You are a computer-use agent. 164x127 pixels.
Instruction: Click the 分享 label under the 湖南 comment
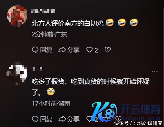coord(74,119)
